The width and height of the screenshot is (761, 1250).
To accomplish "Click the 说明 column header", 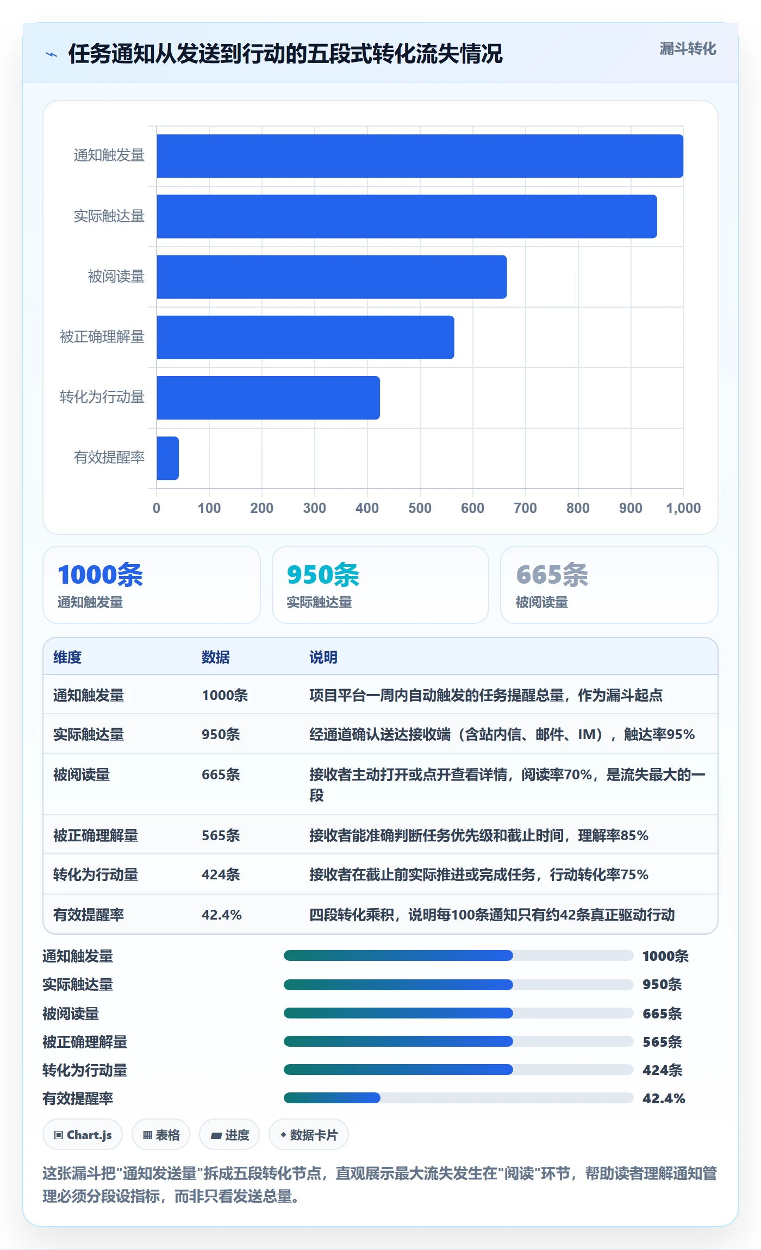I will [323, 657].
